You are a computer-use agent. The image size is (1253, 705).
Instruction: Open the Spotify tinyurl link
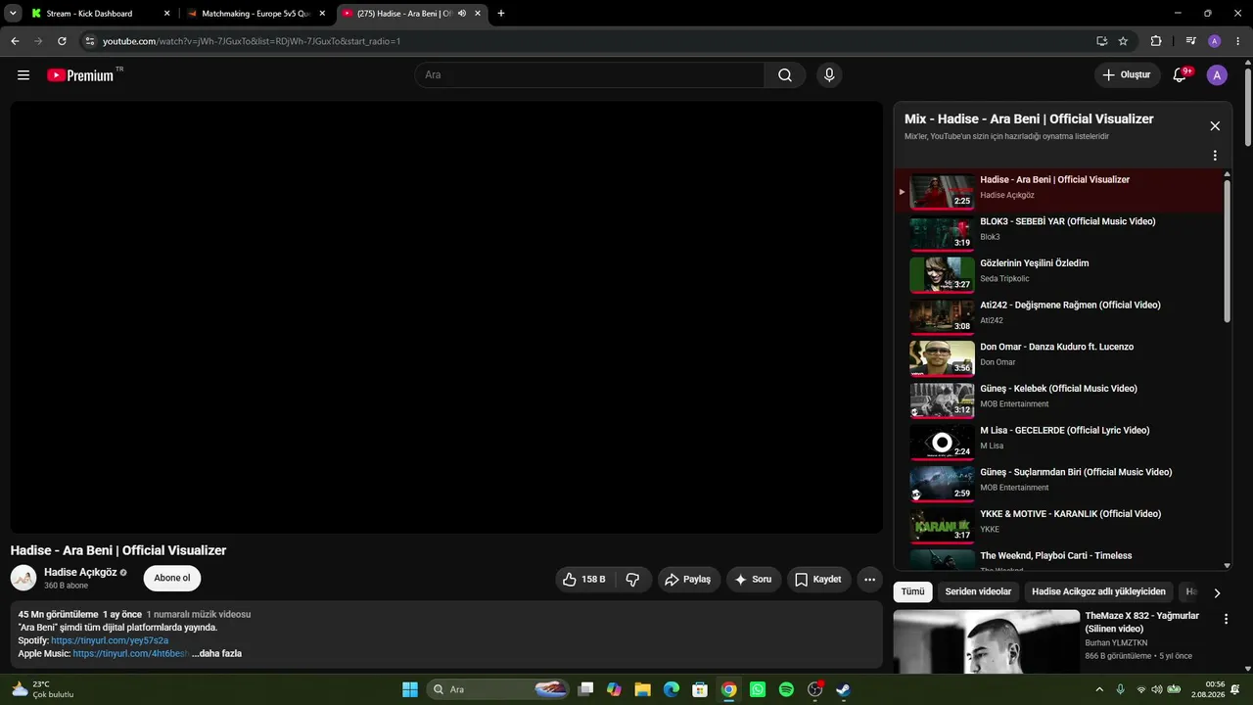pos(110,640)
